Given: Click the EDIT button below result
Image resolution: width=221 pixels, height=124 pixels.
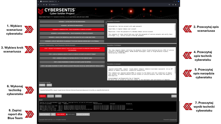Looking at the screenshot, I should point(53,114).
